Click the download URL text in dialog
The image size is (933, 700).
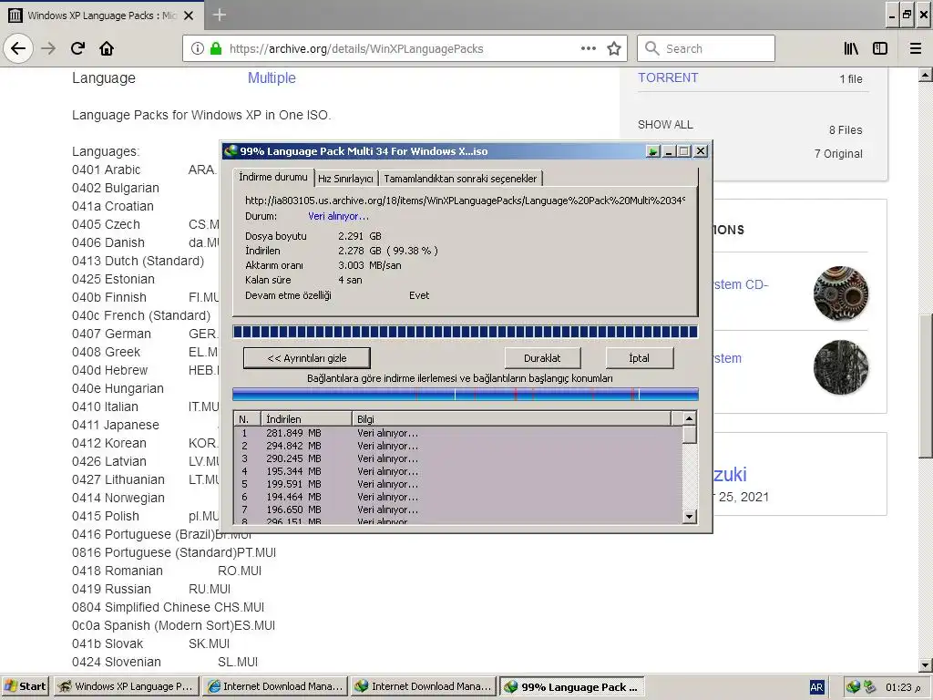tap(466, 201)
